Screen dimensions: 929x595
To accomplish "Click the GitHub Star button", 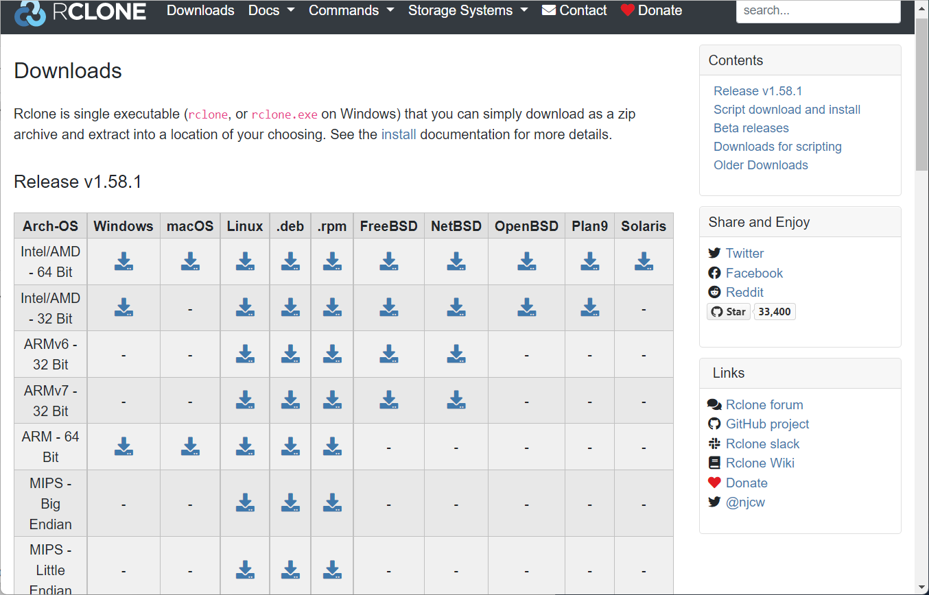I will point(729,312).
